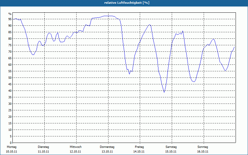This screenshot has width=248, height=155.
Task: Click the date "14.10.11"
Action: click(x=139, y=152)
